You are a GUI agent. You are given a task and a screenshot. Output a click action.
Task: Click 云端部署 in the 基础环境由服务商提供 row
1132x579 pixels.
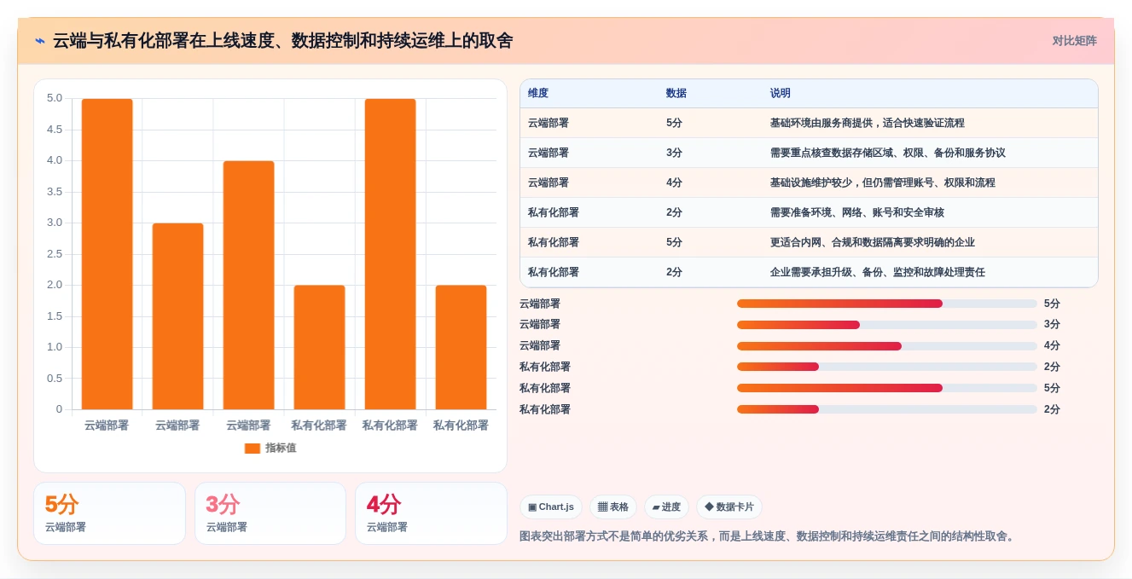click(549, 123)
